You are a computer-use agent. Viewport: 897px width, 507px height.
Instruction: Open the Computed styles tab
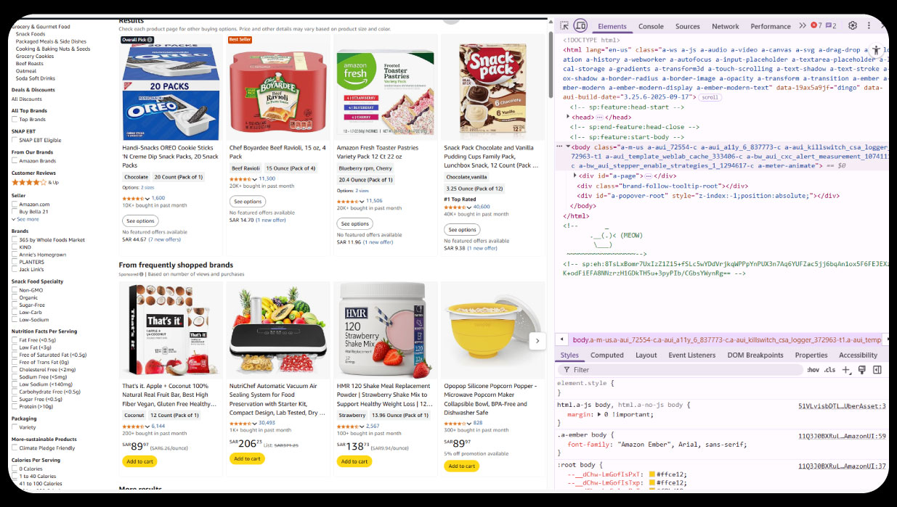click(x=607, y=355)
